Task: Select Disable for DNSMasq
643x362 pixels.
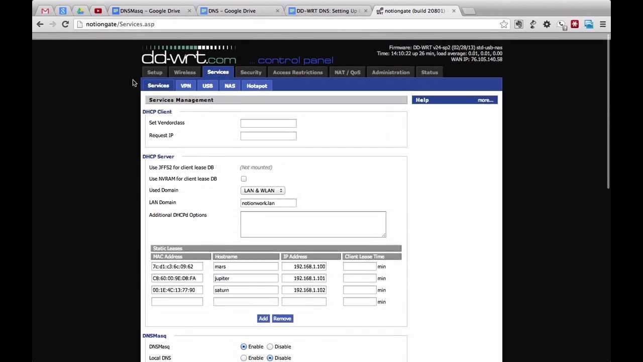Action: coord(270,347)
